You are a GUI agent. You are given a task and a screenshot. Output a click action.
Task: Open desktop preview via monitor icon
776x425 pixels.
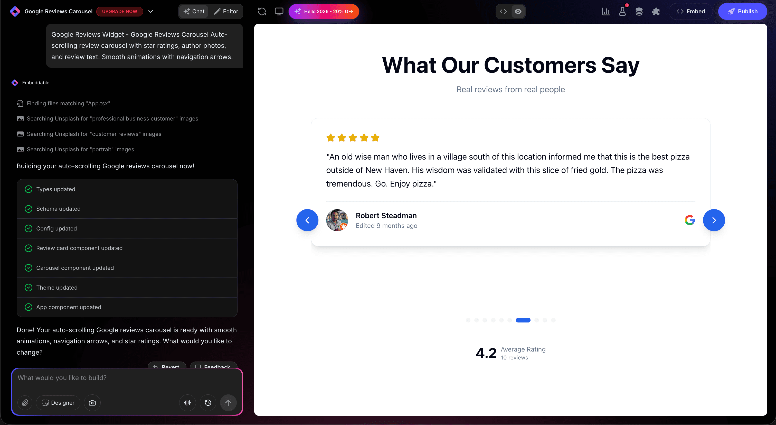[x=279, y=11]
